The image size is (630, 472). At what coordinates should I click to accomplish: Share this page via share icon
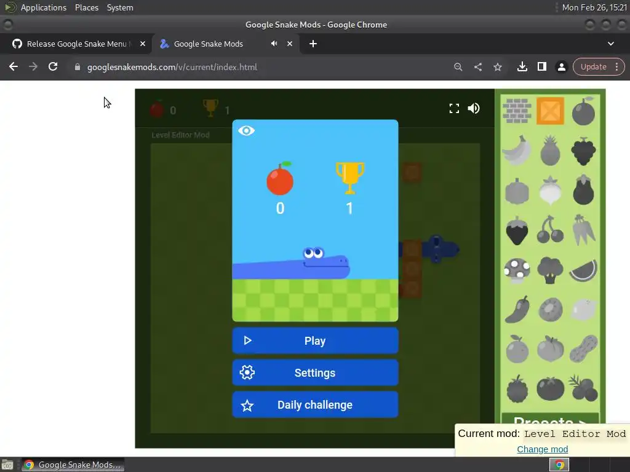(477, 66)
